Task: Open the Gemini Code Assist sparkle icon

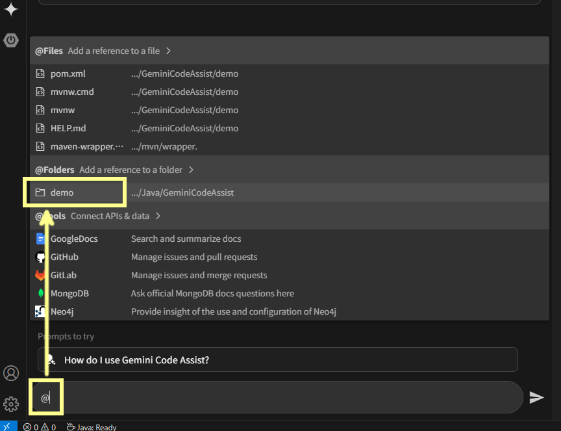Action: pos(11,9)
